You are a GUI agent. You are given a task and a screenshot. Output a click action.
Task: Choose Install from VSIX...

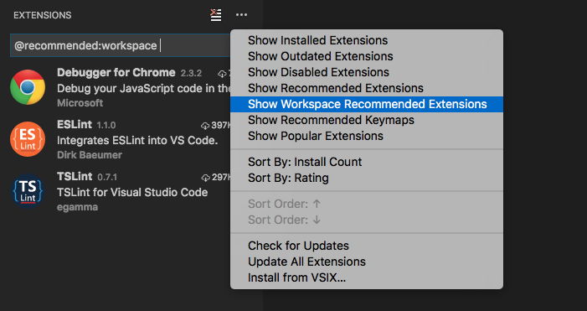tap(367, 277)
